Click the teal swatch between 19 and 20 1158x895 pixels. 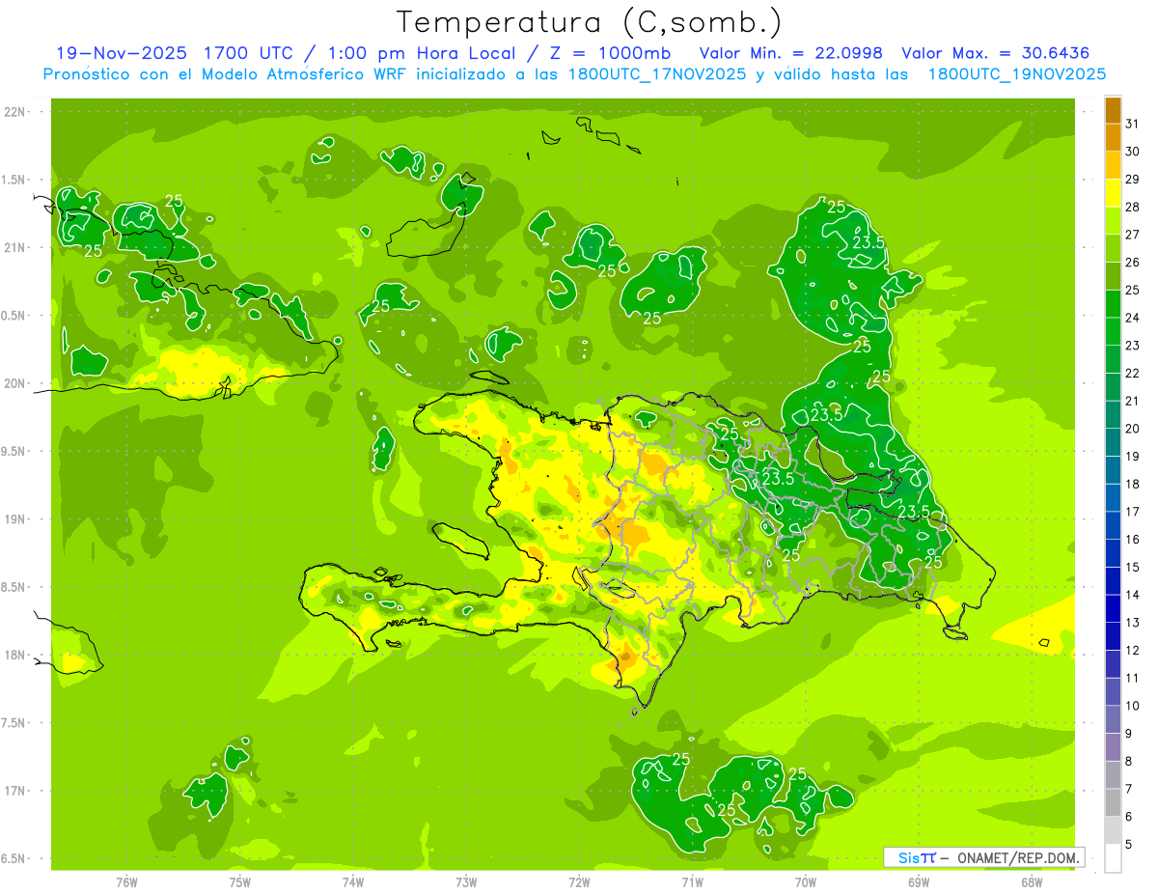[1113, 442]
